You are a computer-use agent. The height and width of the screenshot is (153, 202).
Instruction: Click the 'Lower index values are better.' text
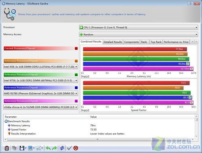click(107, 134)
